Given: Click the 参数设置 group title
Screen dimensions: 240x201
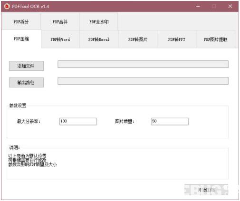Looking at the screenshot, I should pyautogui.click(x=18, y=105).
